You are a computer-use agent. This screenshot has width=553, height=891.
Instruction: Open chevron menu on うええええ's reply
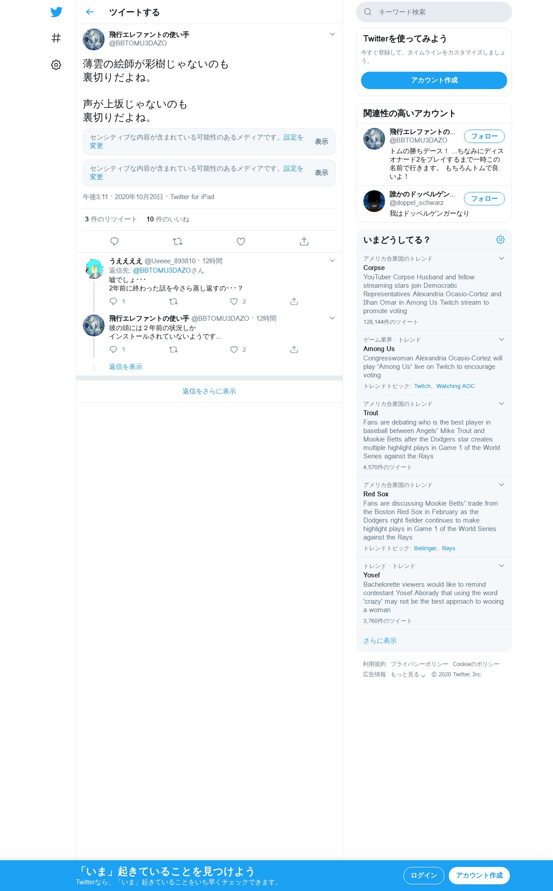tap(332, 261)
